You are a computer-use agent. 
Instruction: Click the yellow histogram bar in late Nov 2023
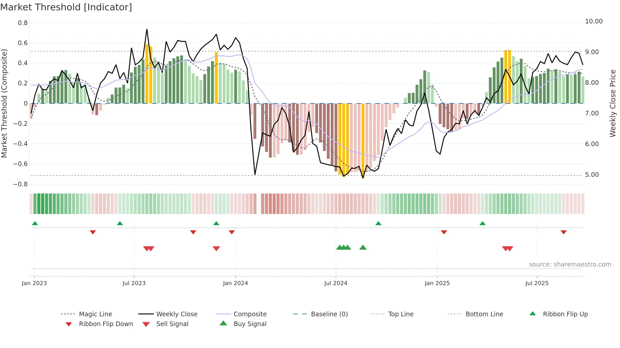tap(216, 78)
